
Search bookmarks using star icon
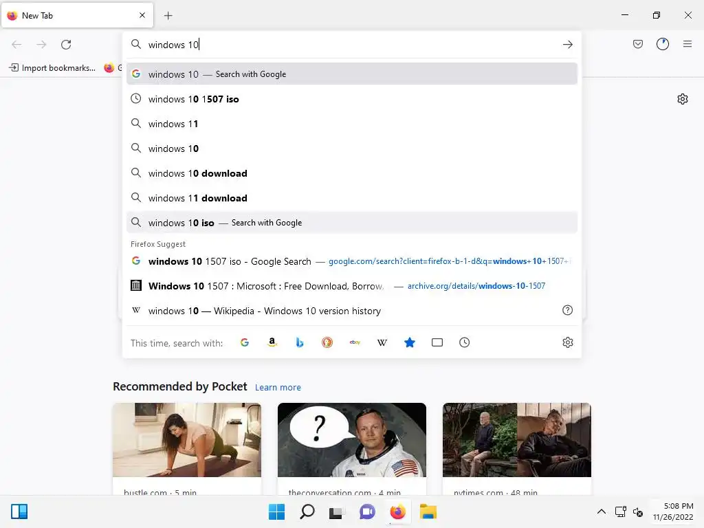tap(410, 342)
